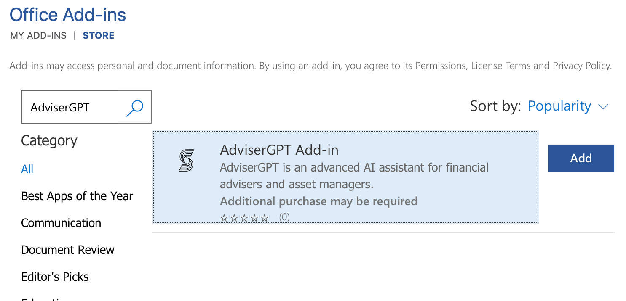
Task: Click the star rating of AdviserGPT
Action: (x=244, y=218)
